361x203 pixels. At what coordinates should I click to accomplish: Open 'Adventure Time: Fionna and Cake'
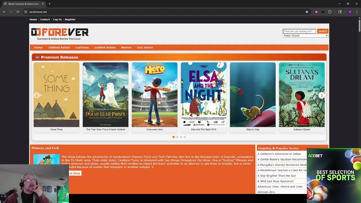point(280,187)
